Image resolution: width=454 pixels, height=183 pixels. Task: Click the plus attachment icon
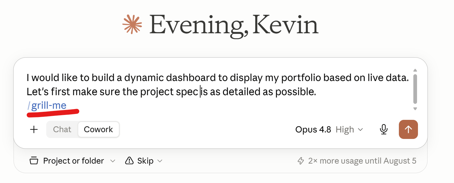click(x=34, y=129)
